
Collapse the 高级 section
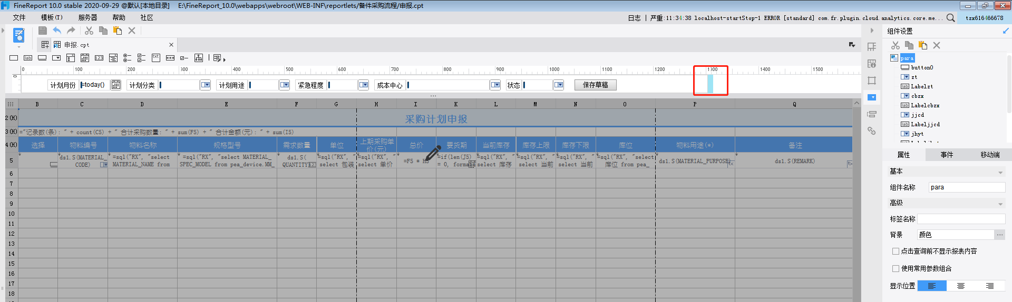pyautogui.click(x=1000, y=204)
